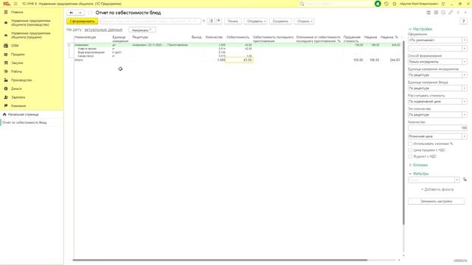Open the main menu hamburger icon
Image resolution: width=472 pixels, height=265 pixels.
(x=15, y=4)
